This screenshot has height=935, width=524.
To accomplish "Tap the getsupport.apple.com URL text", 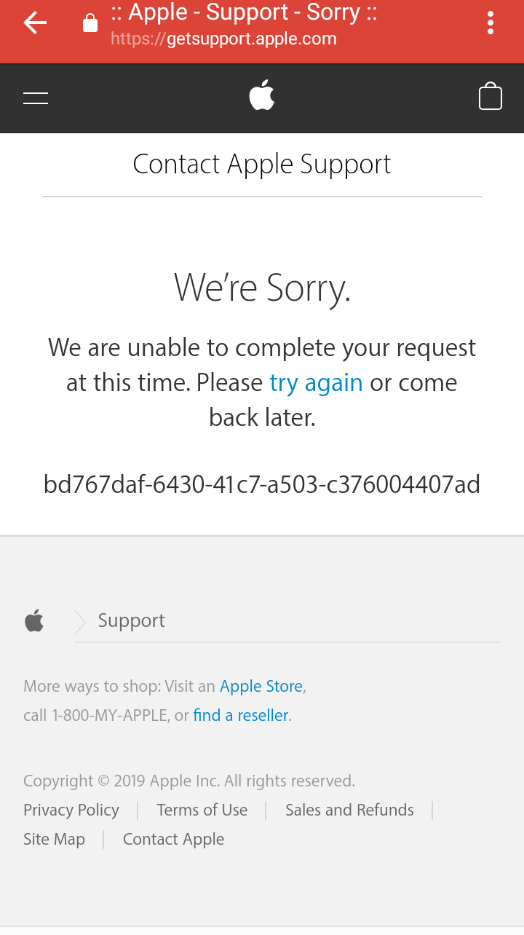I will click(x=223, y=39).
